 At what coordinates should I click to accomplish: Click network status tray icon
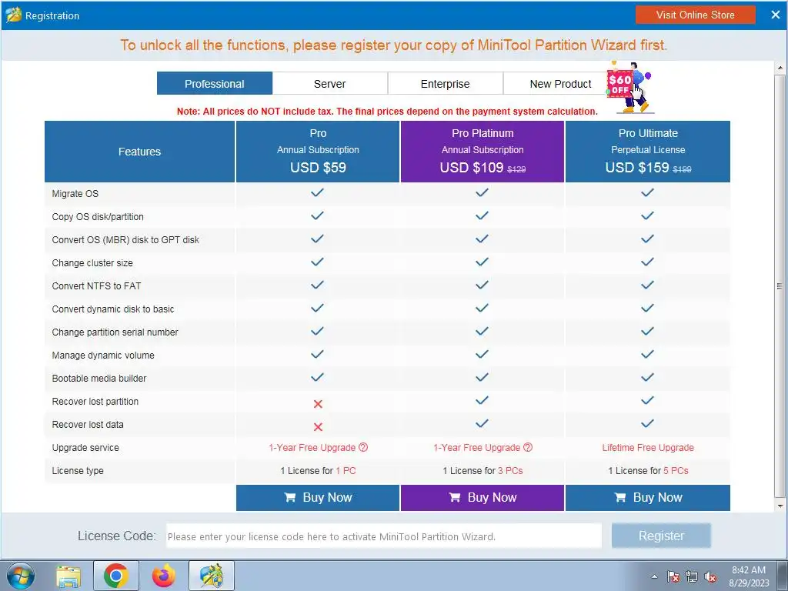click(692, 576)
